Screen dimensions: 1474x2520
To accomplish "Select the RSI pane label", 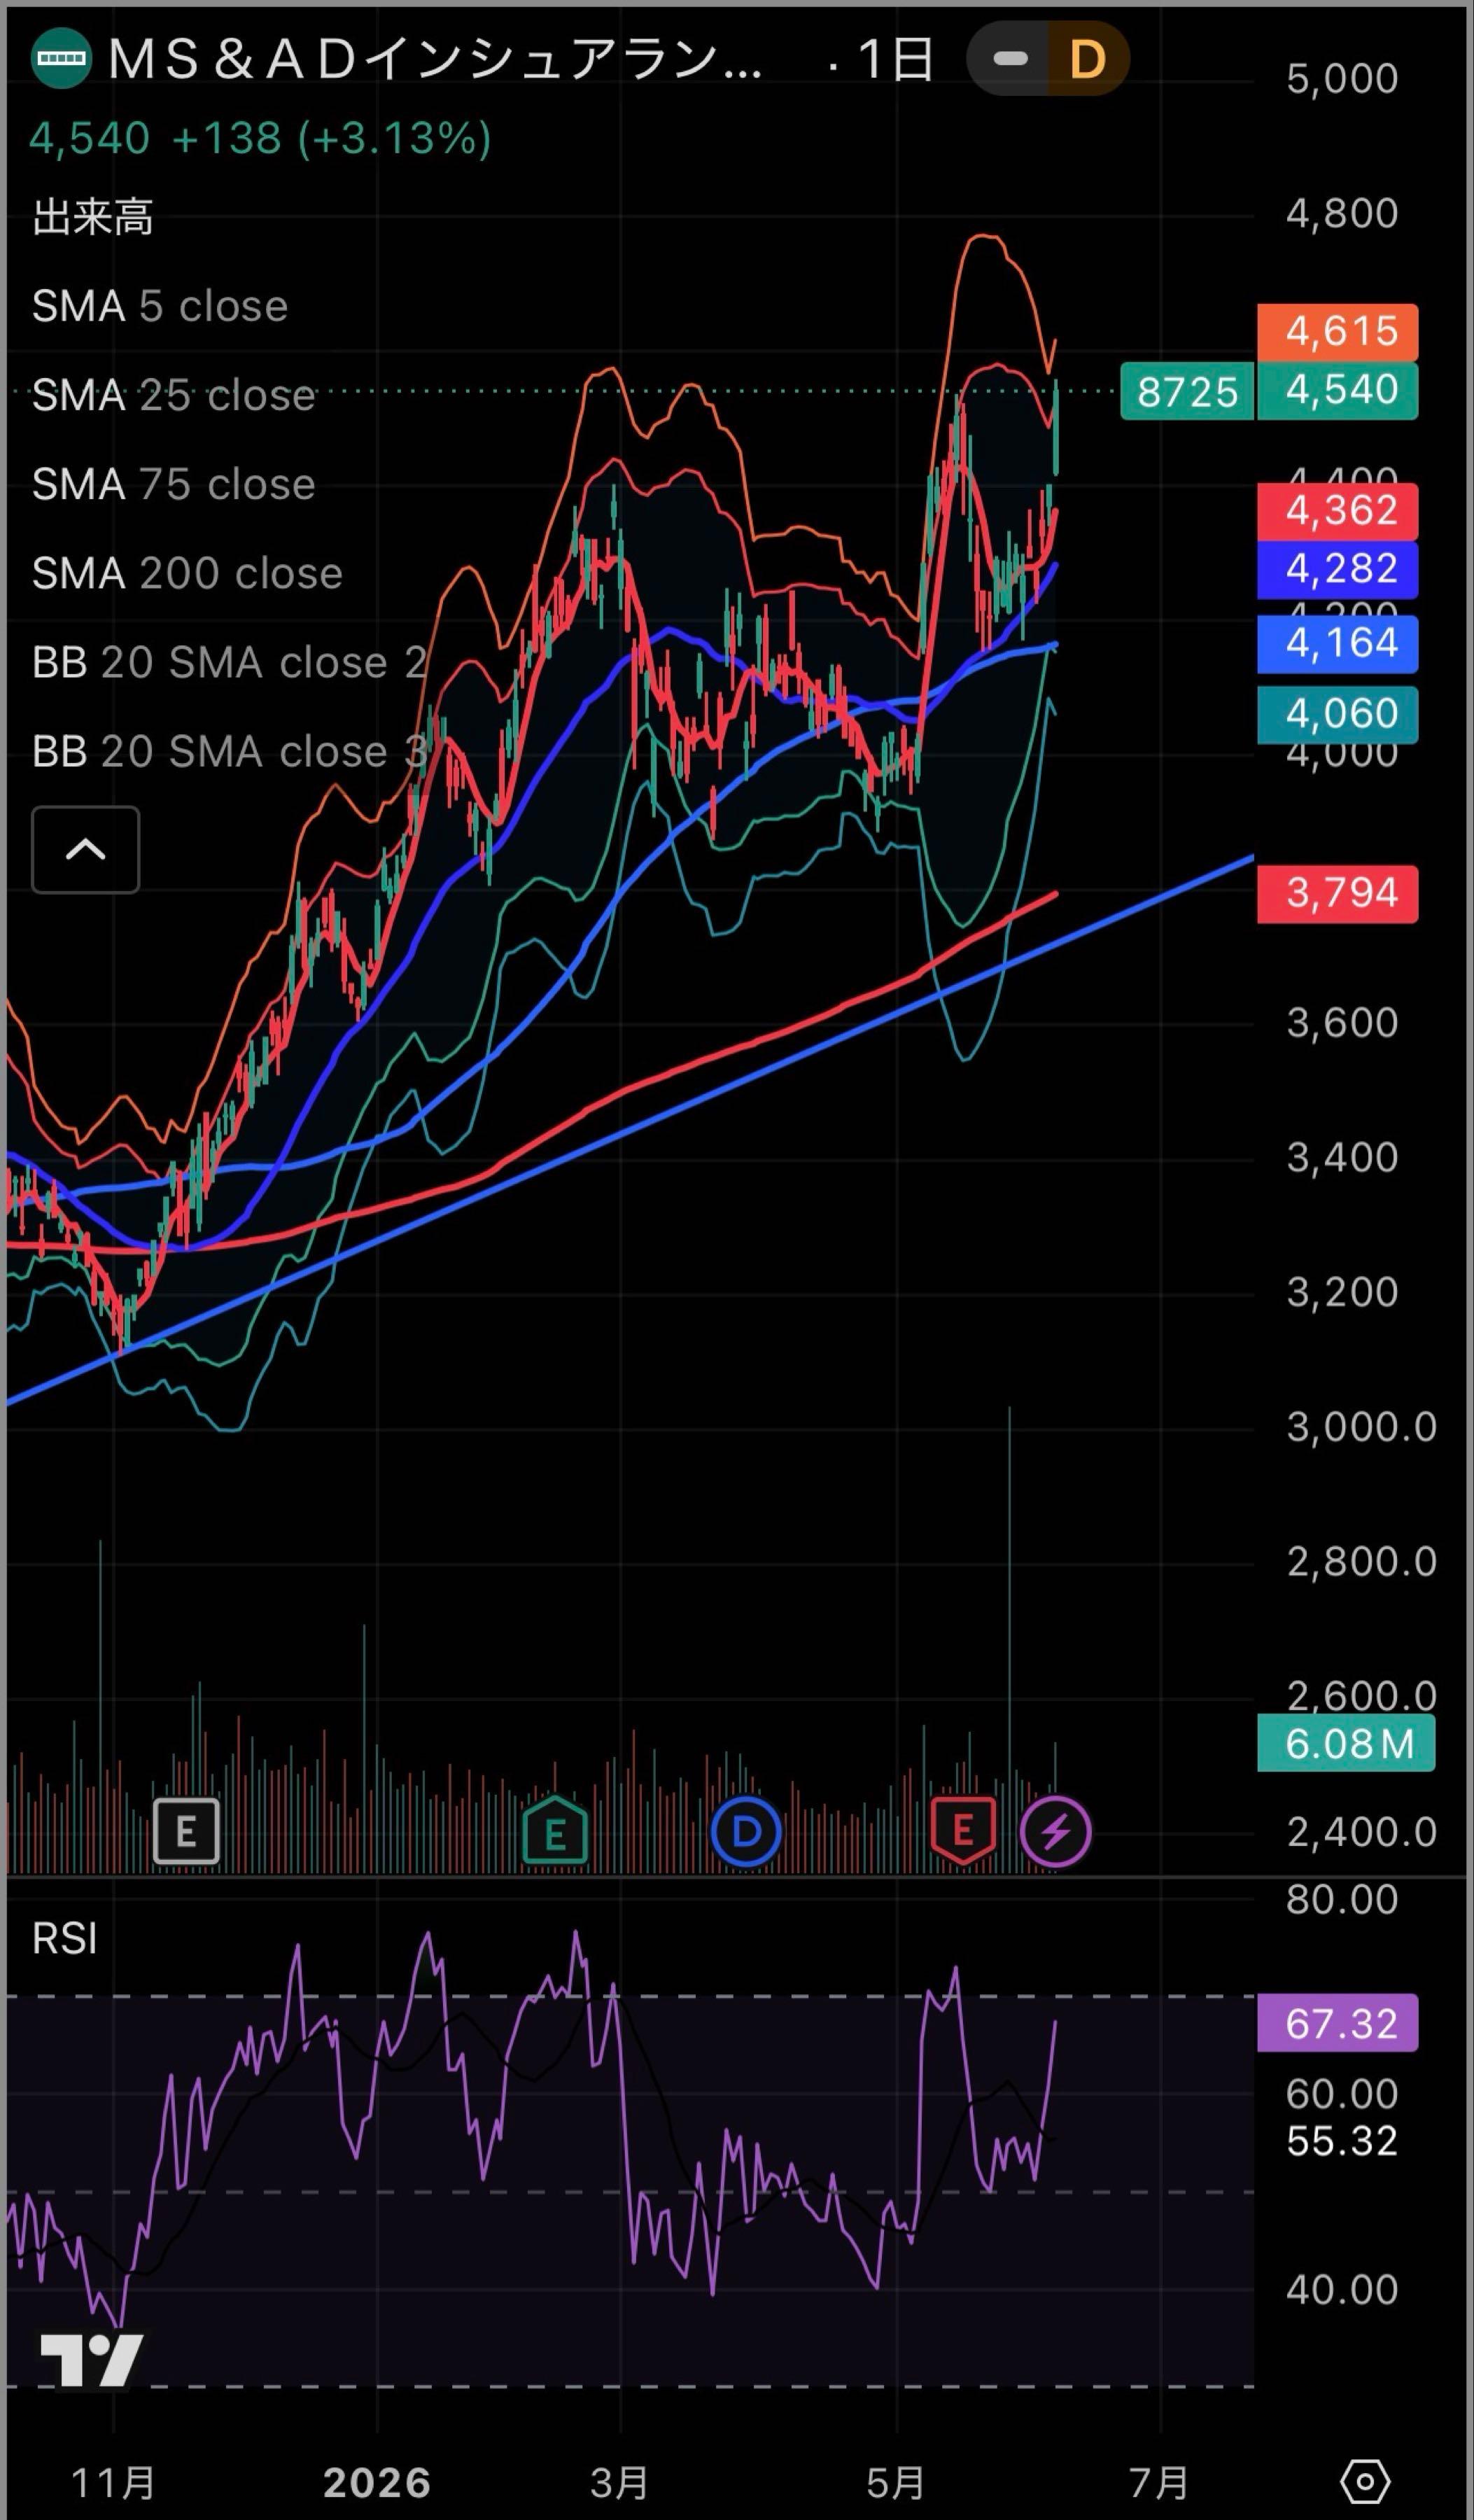I will [65, 1938].
